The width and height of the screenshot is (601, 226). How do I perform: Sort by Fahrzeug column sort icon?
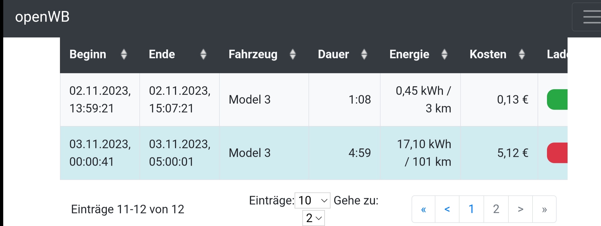pyautogui.click(x=293, y=54)
